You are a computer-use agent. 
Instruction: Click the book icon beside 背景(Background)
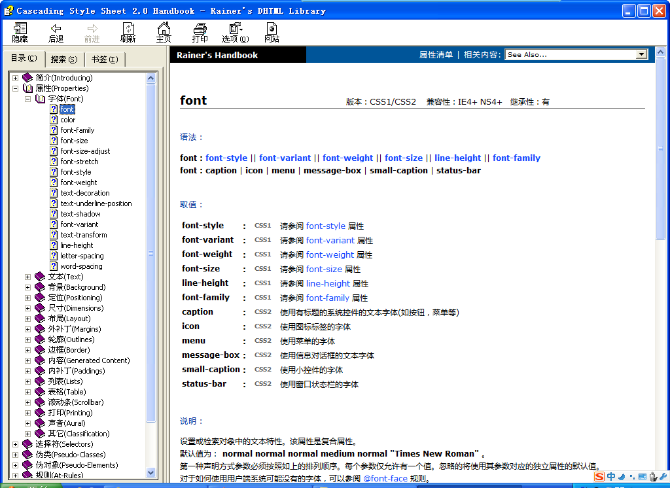(x=40, y=287)
